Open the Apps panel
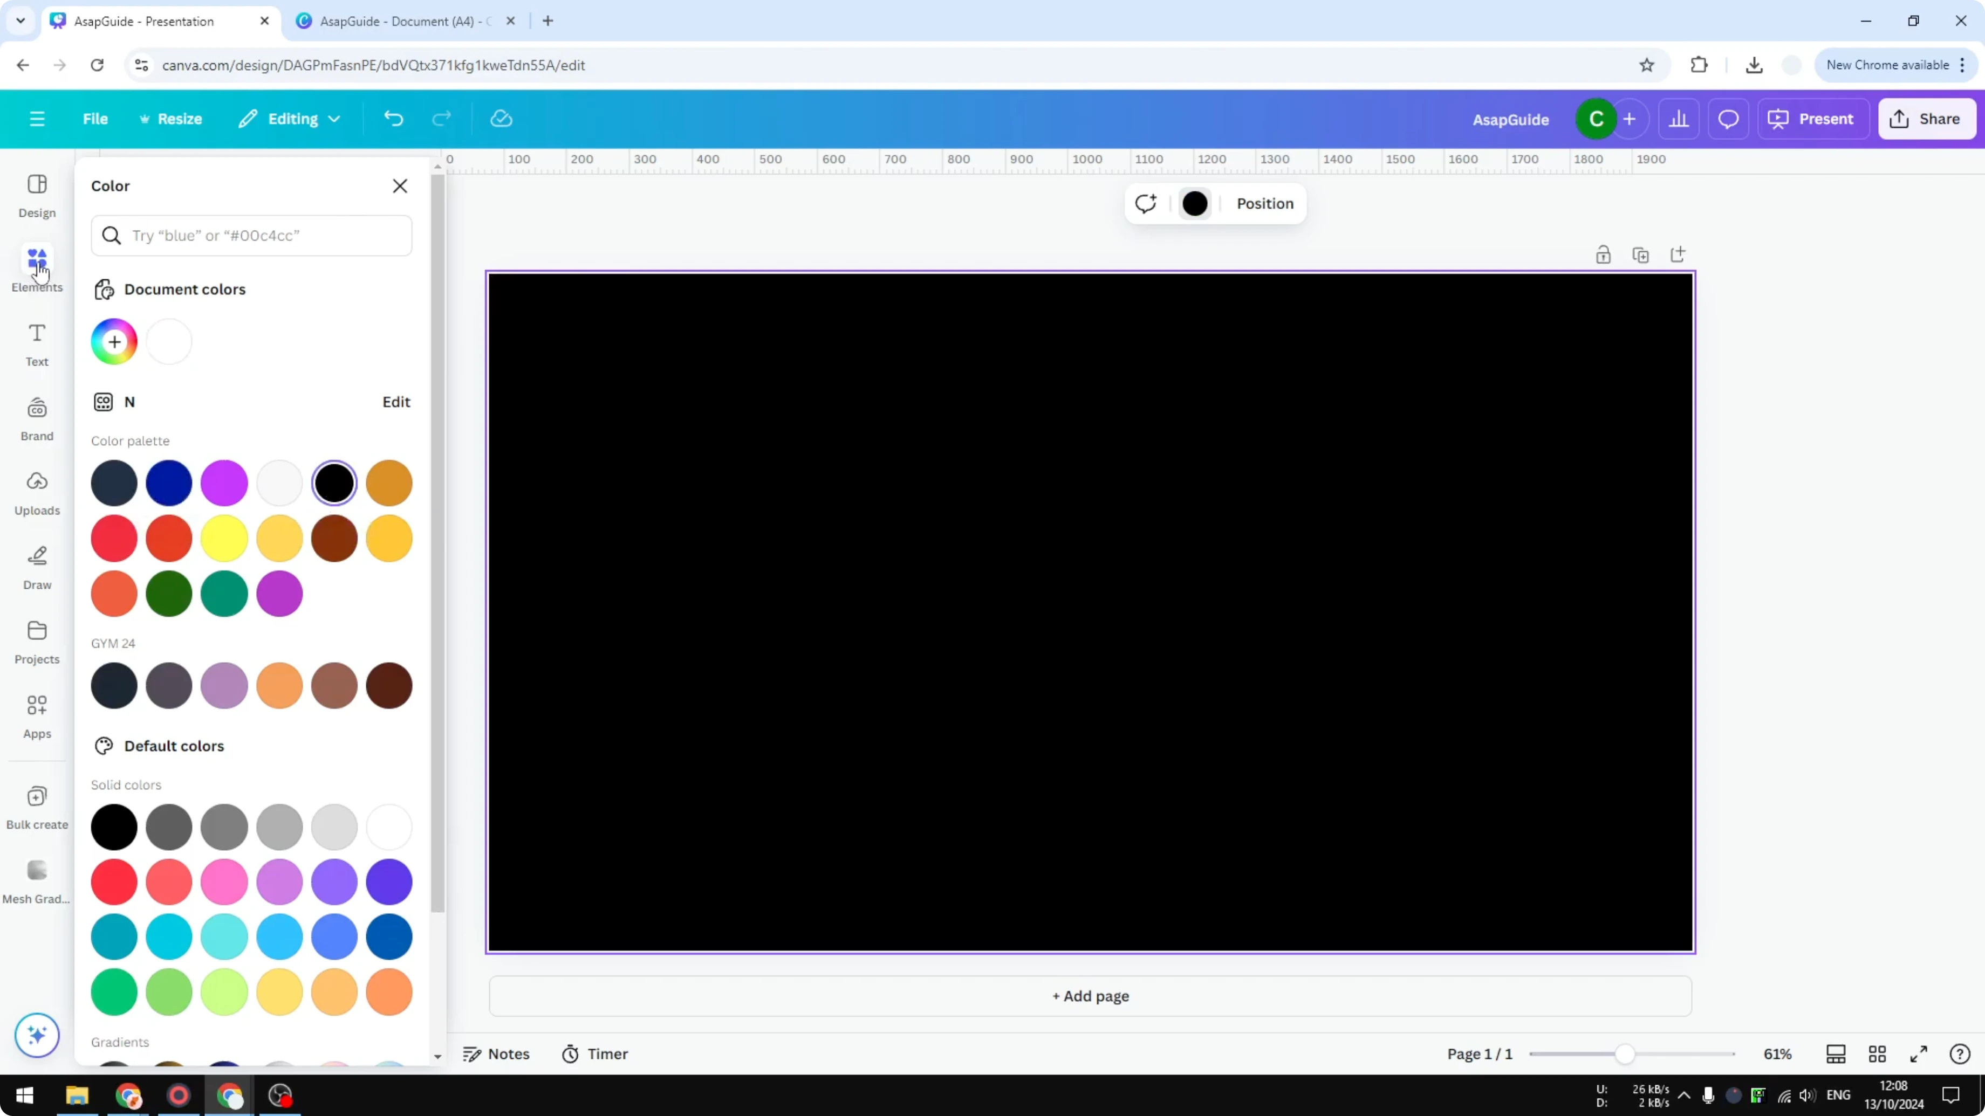This screenshot has height=1116, width=1985. point(36,715)
